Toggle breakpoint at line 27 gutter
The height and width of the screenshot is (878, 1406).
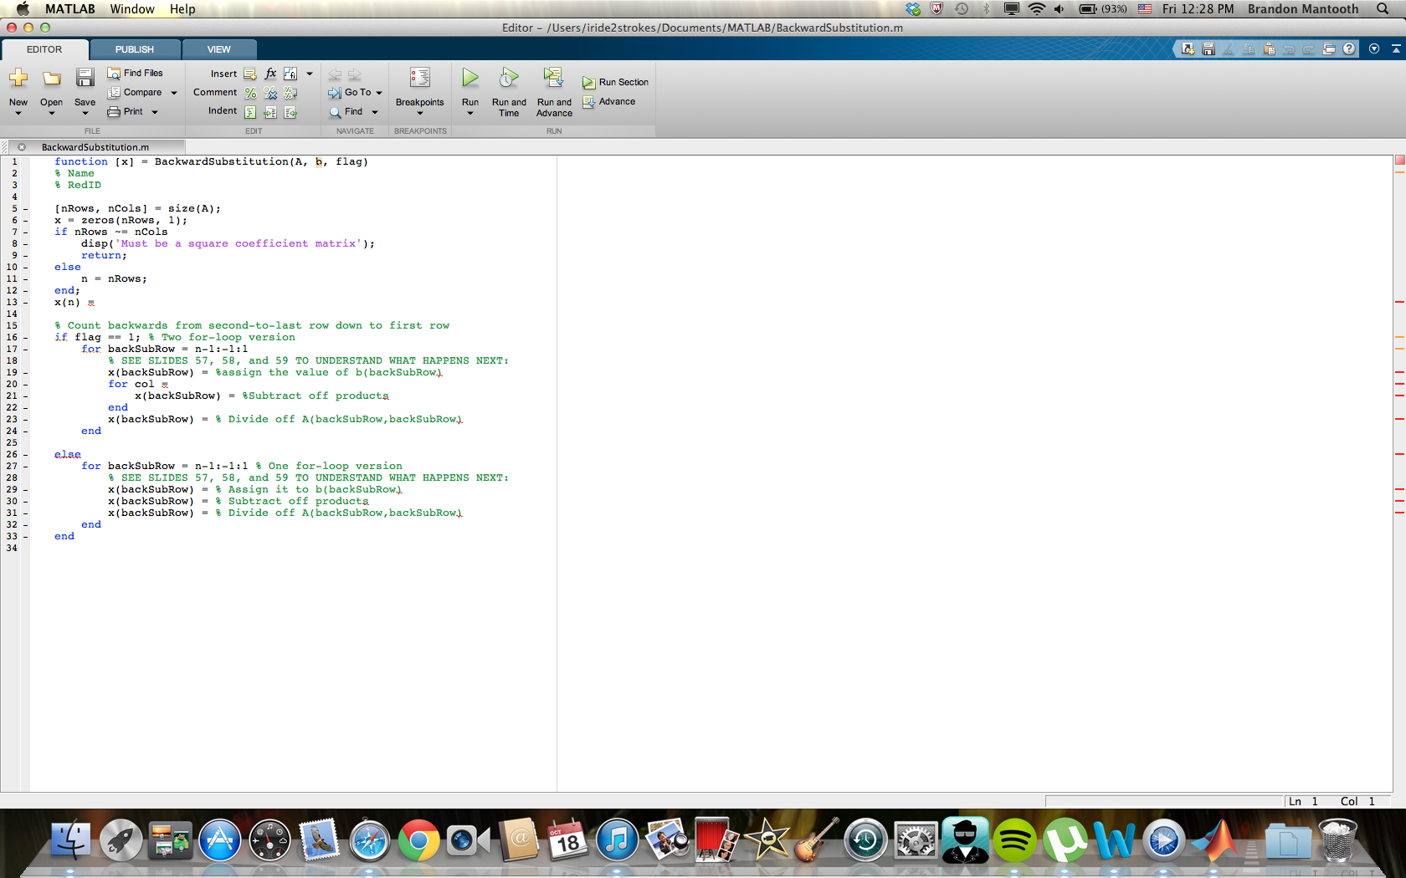[x=25, y=467]
